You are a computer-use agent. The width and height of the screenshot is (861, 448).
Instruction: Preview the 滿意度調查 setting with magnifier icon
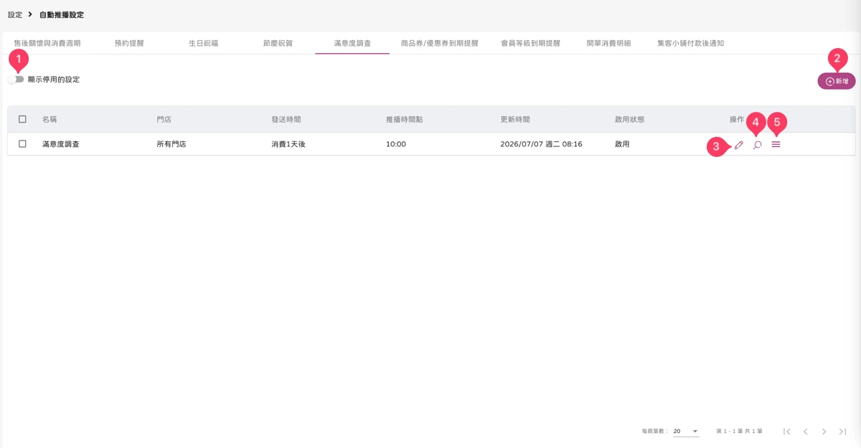point(757,145)
